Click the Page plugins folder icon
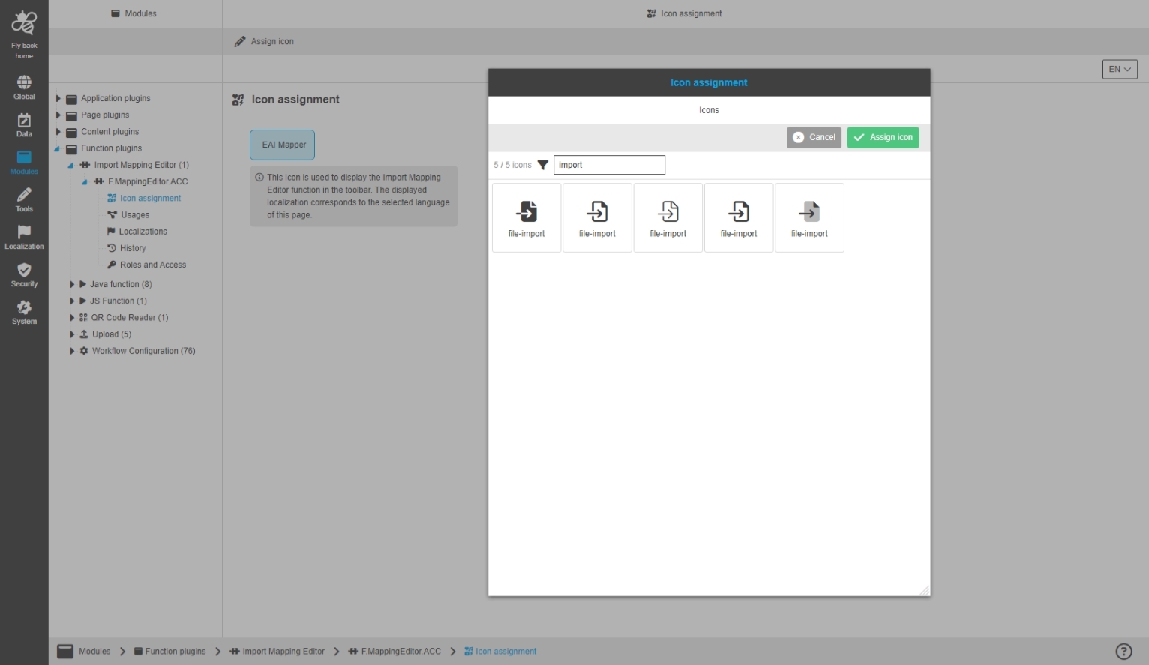The height and width of the screenshot is (665, 1149). pyautogui.click(x=72, y=115)
